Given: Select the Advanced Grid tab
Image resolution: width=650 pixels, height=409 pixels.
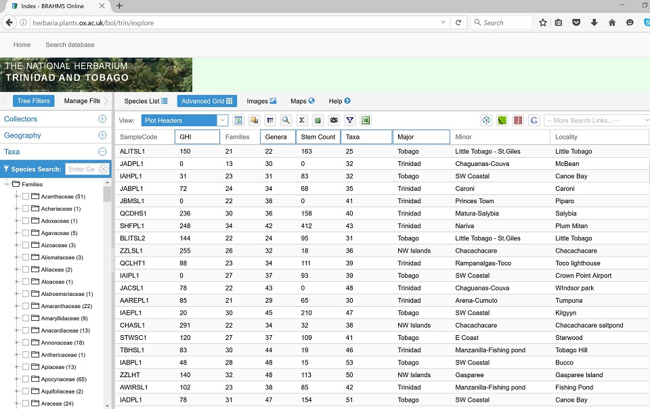Looking at the screenshot, I should point(207,101).
